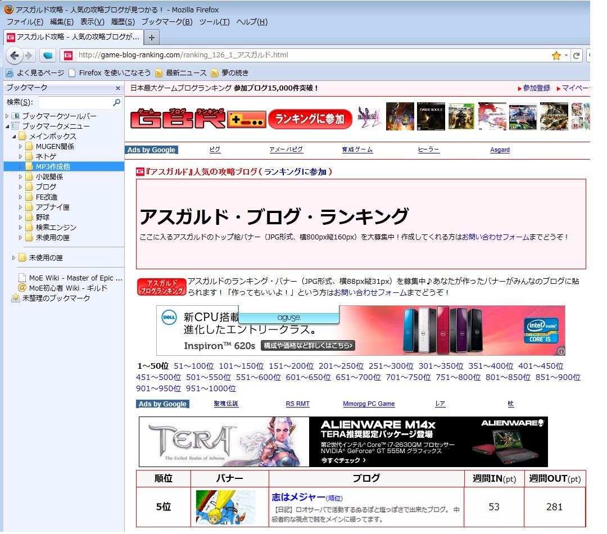607x534 pixels.
Task: Open the 表示(V) menu
Action: [x=92, y=22]
